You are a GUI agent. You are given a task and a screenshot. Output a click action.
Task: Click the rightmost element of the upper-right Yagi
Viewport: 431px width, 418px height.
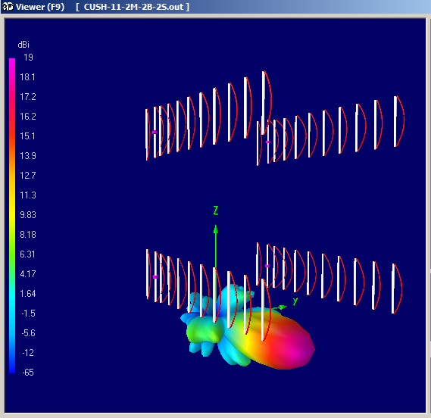click(395, 121)
